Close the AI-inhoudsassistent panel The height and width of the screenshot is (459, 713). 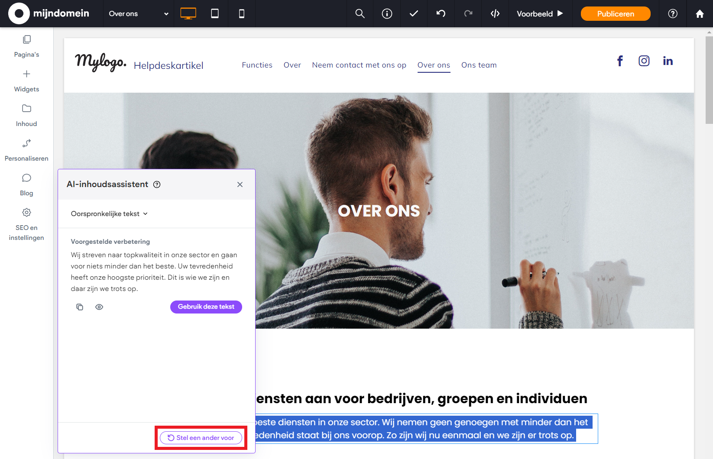click(x=240, y=184)
